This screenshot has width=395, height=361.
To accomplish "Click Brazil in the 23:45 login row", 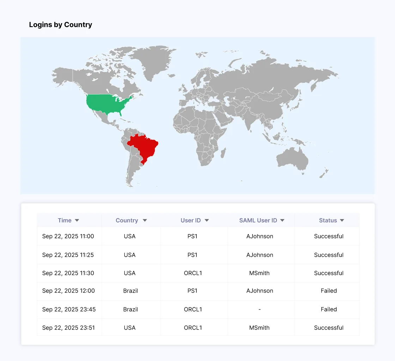I will (130, 309).
